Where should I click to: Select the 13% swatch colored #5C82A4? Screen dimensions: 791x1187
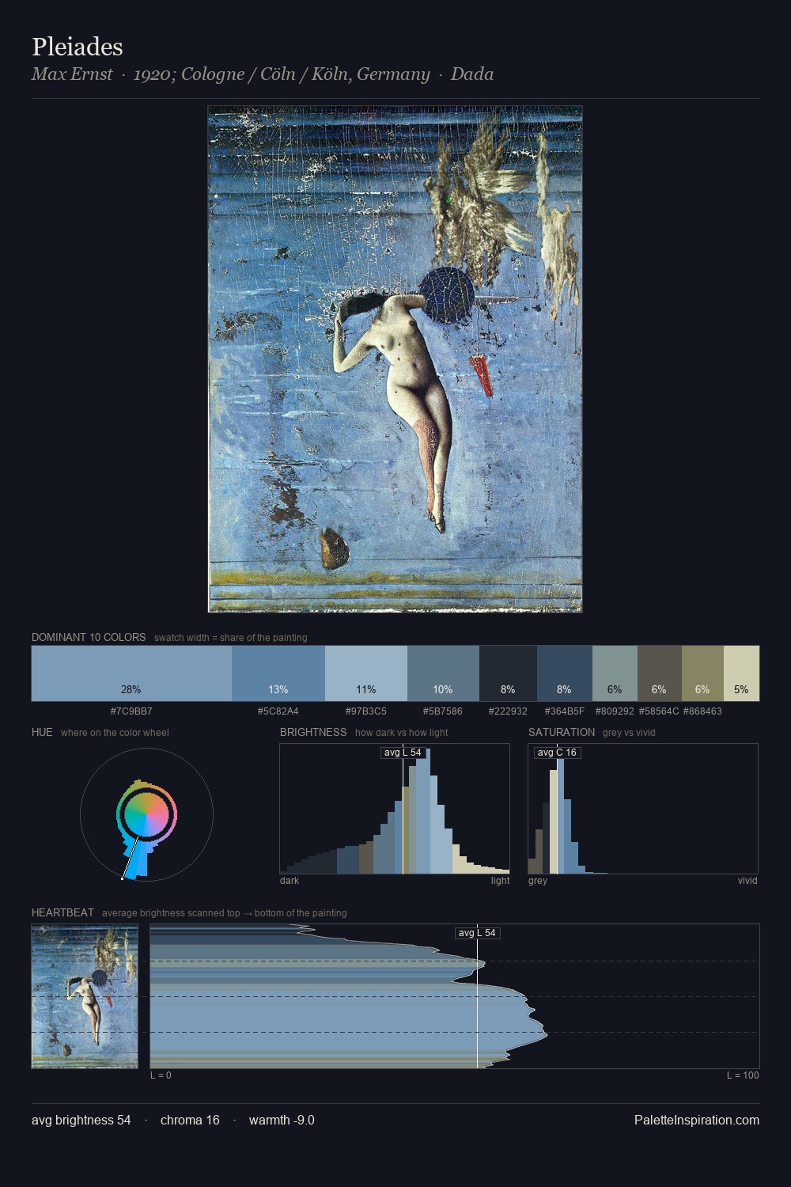tap(278, 673)
